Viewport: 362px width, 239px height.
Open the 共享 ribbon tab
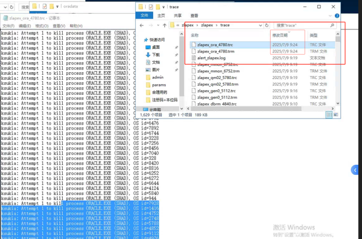pos(177,15)
